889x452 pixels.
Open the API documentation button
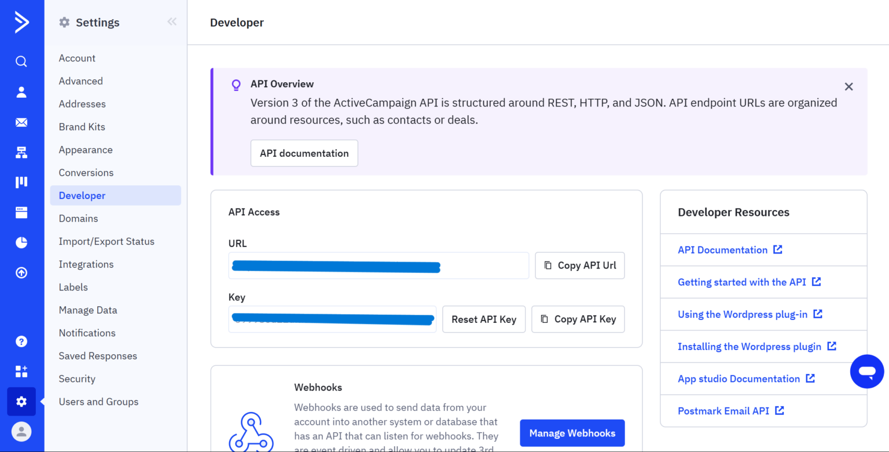click(304, 153)
